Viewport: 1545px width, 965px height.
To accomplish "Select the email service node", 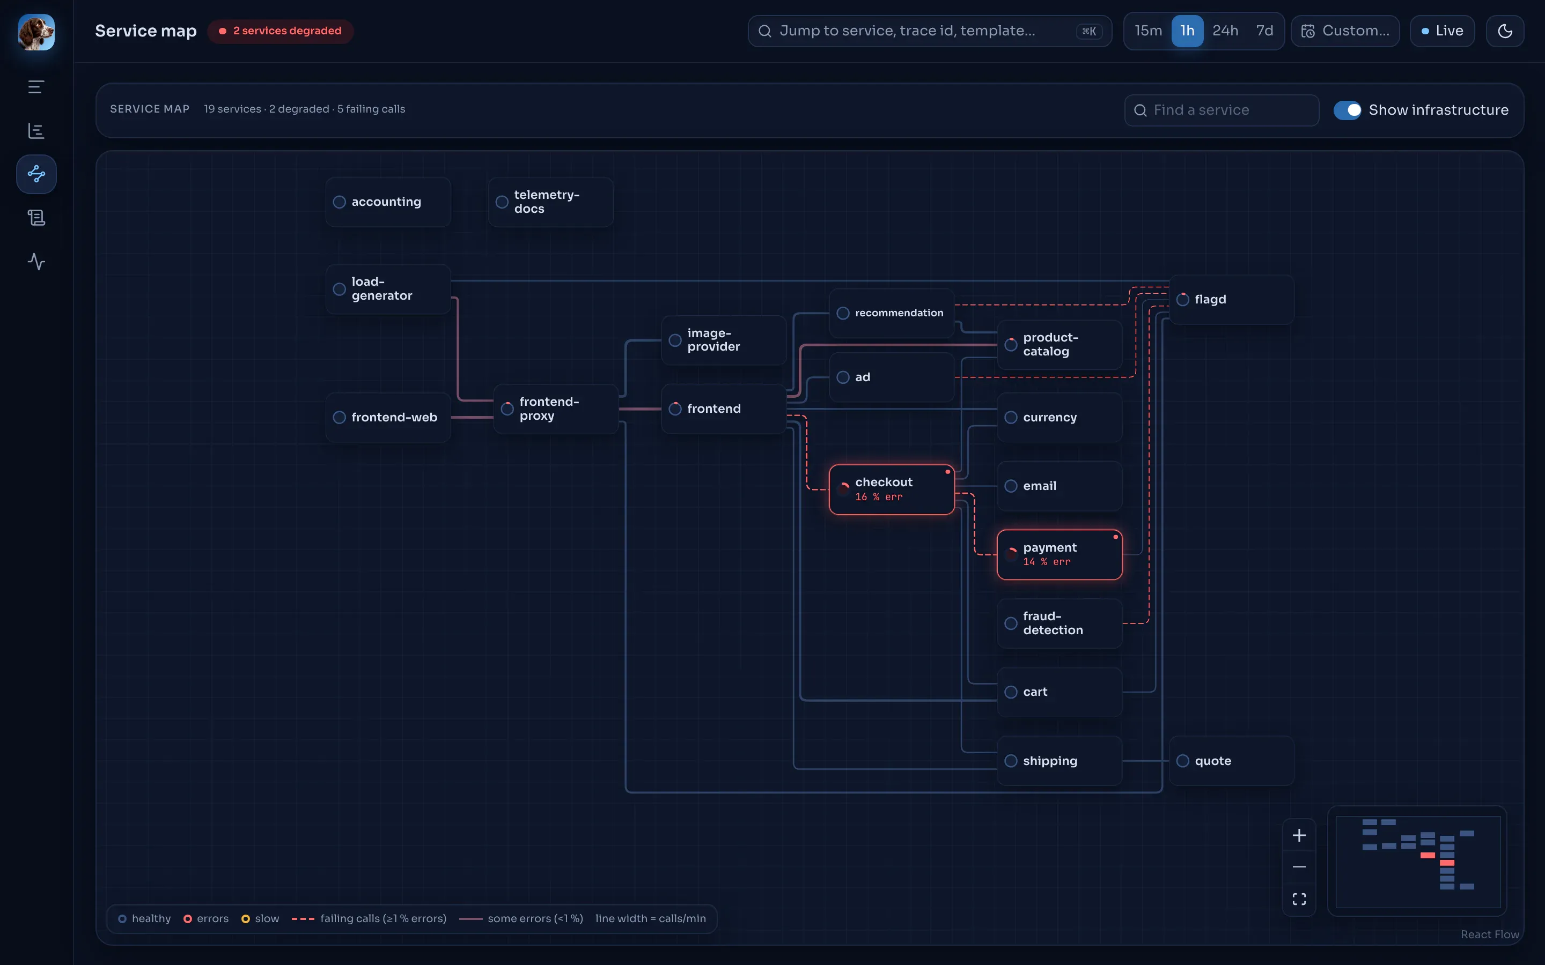I will (x=1059, y=486).
